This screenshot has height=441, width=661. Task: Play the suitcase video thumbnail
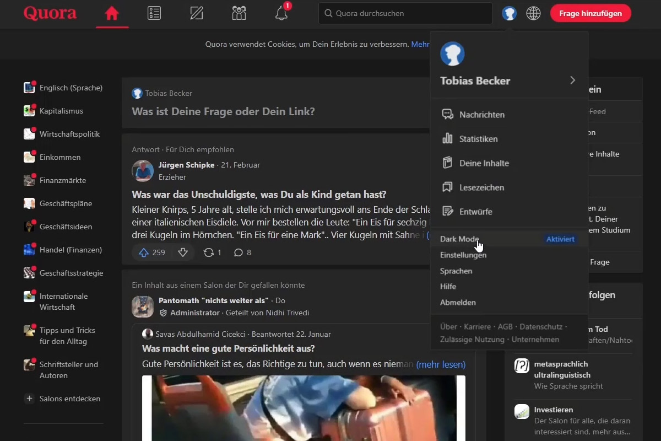click(x=304, y=408)
